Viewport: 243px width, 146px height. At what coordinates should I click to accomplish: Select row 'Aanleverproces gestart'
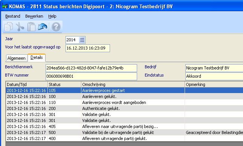(x=125, y=90)
